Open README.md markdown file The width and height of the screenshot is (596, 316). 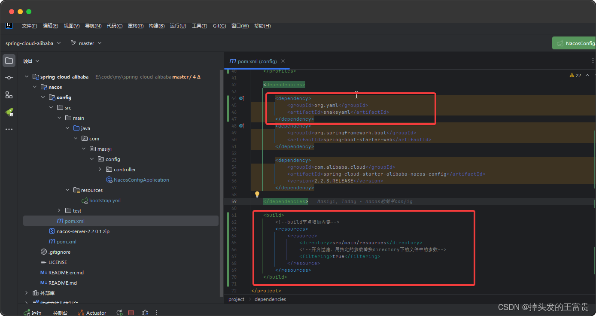pyautogui.click(x=58, y=283)
